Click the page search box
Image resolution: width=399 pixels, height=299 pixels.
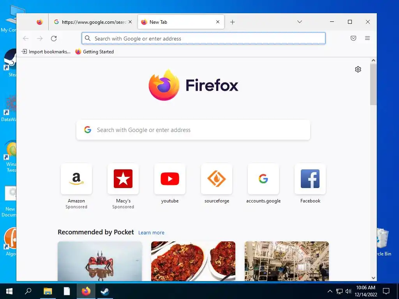[193, 130]
